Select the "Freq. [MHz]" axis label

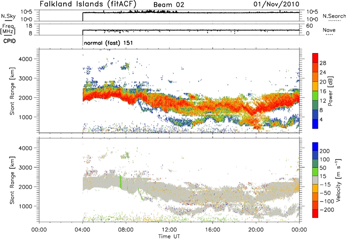(x=8, y=29)
